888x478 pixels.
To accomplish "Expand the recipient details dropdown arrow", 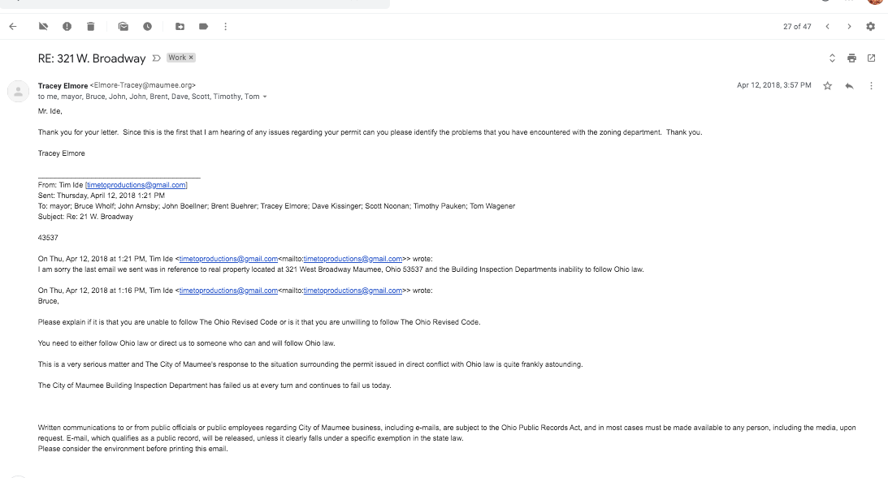I will tap(265, 97).
